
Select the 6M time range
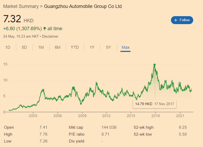[58, 47]
